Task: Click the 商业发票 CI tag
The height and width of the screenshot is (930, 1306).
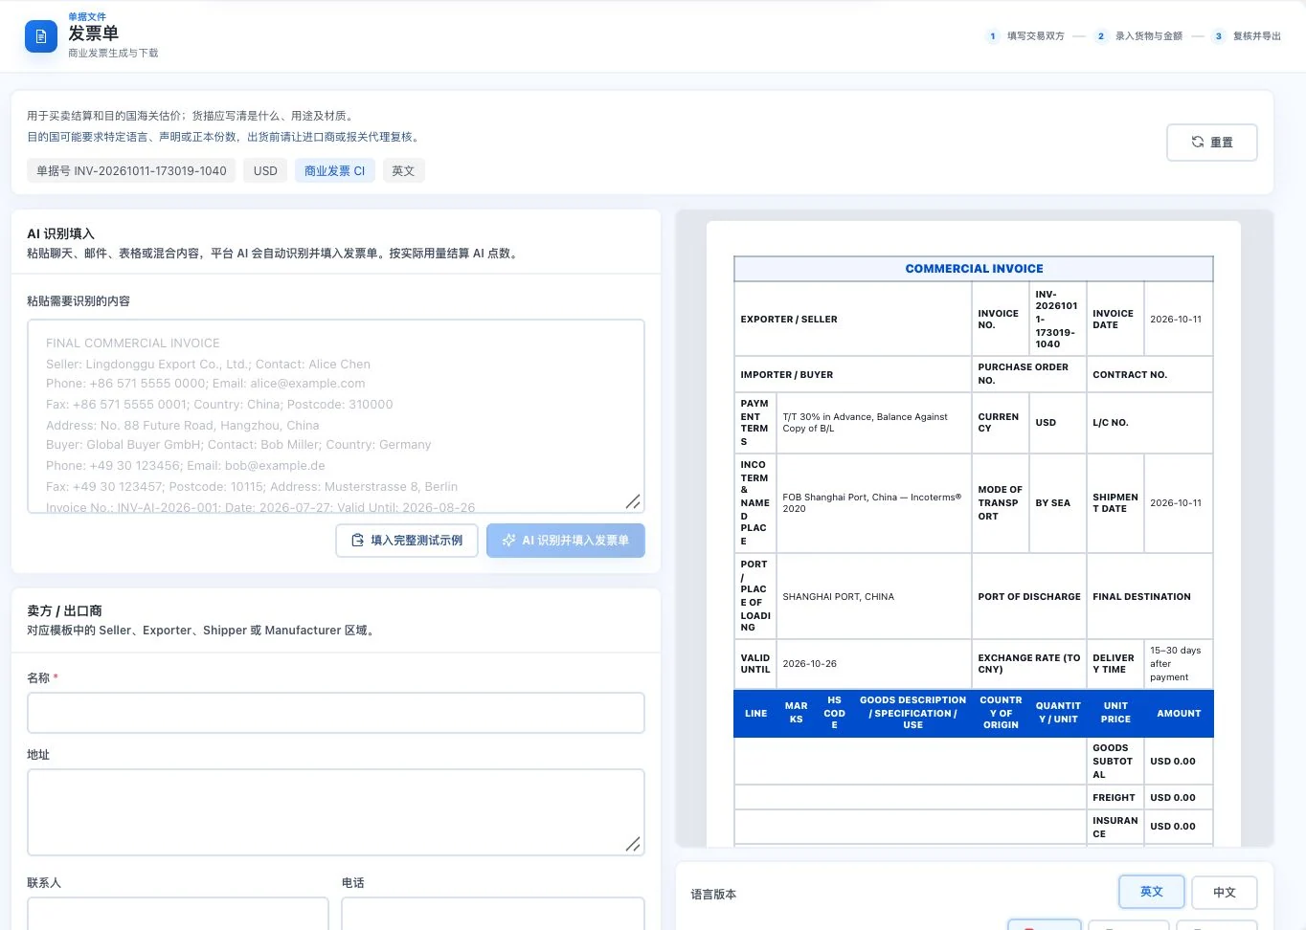Action: click(x=335, y=171)
